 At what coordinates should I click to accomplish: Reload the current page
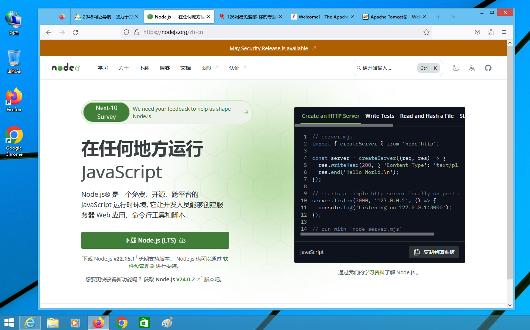click(x=75, y=32)
